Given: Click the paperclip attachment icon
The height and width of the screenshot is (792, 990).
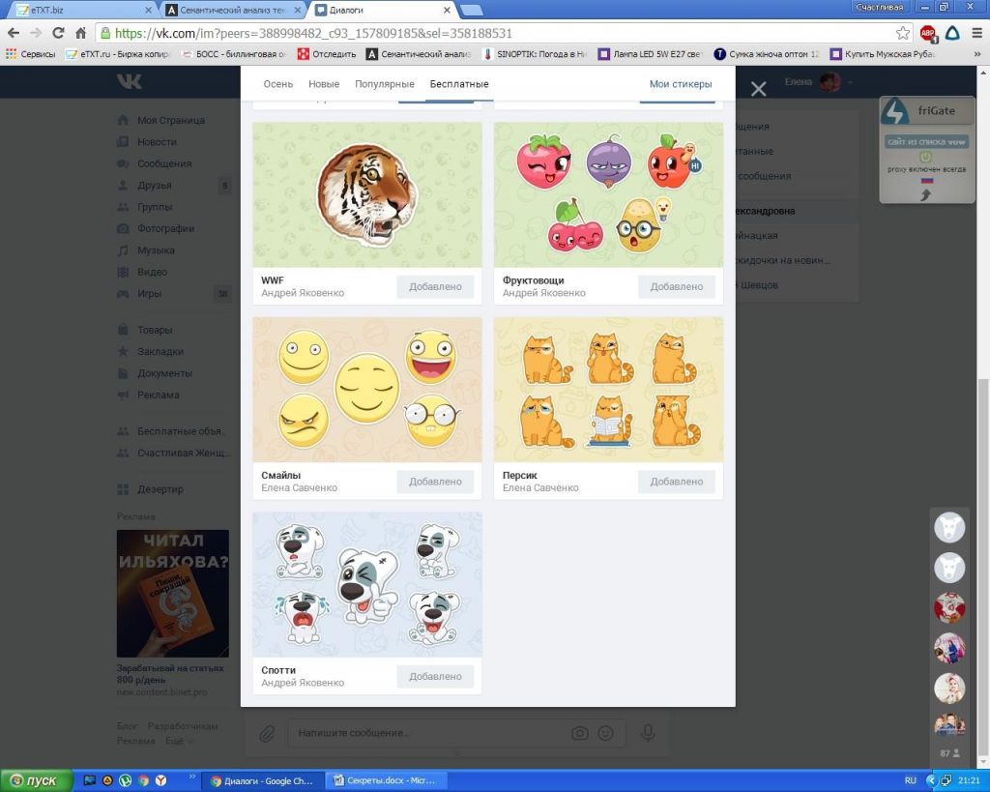Looking at the screenshot, I should (267, 733).
